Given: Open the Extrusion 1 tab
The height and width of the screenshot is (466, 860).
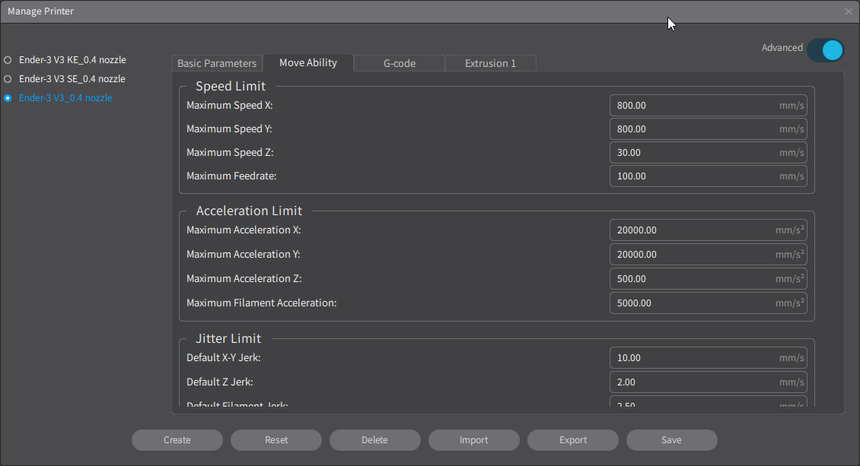Looking at the screenshot, I should pyautogui.click(x=490, y=63).
